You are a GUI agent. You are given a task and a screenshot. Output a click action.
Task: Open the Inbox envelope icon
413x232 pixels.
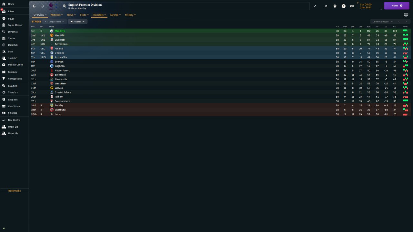coord(4,11)
